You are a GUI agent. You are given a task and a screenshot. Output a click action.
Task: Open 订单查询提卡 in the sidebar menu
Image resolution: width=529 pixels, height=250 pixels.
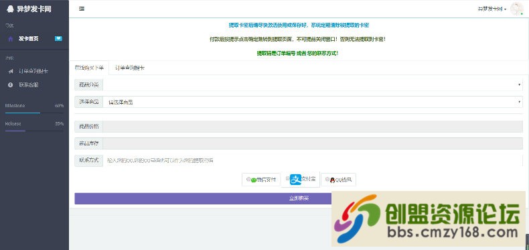34,71
